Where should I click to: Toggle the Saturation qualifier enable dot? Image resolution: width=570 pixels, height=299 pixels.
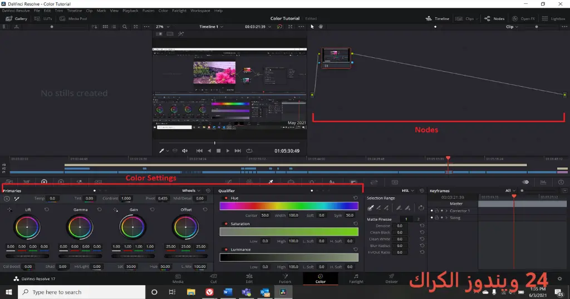[226, 224]
